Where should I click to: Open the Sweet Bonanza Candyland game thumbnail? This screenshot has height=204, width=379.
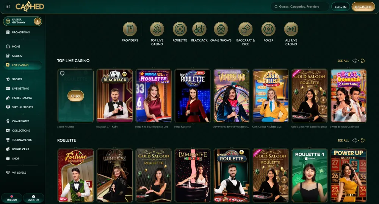point(348,96)
